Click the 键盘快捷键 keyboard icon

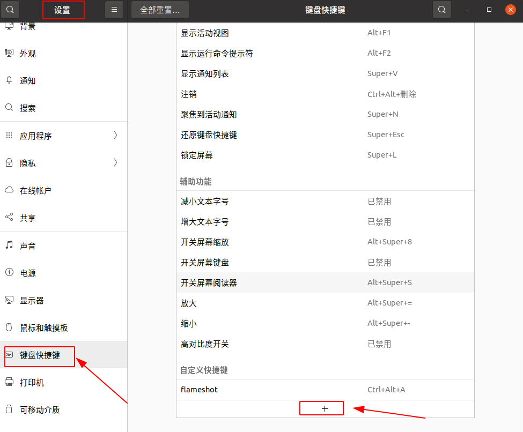coord(9,355)
